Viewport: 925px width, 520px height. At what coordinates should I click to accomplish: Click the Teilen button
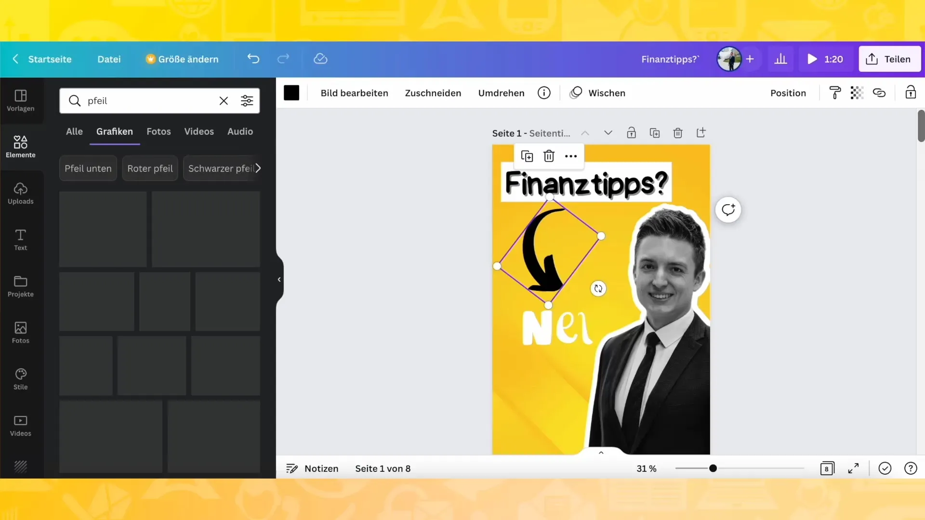(x=889, y=58)
